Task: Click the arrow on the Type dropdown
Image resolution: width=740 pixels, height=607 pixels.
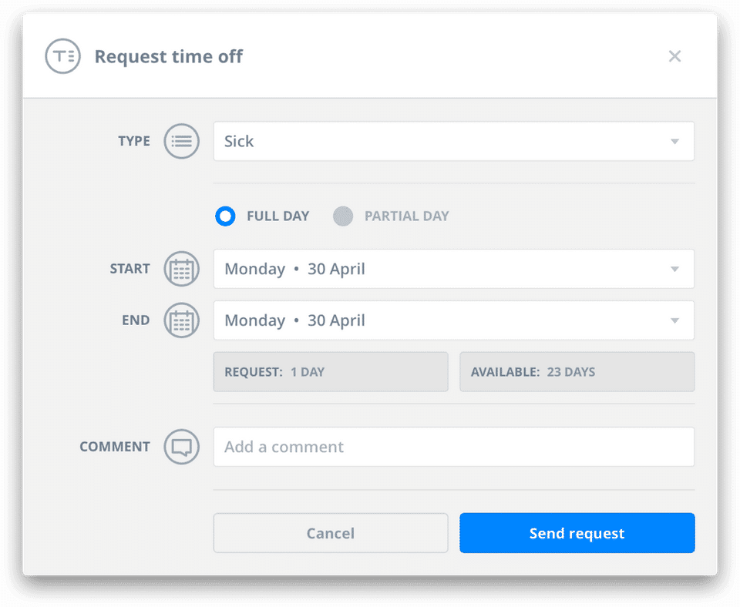Action: tap(674, 142)
